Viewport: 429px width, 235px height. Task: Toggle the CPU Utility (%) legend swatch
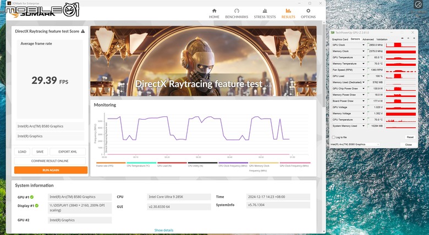point(203,163)
